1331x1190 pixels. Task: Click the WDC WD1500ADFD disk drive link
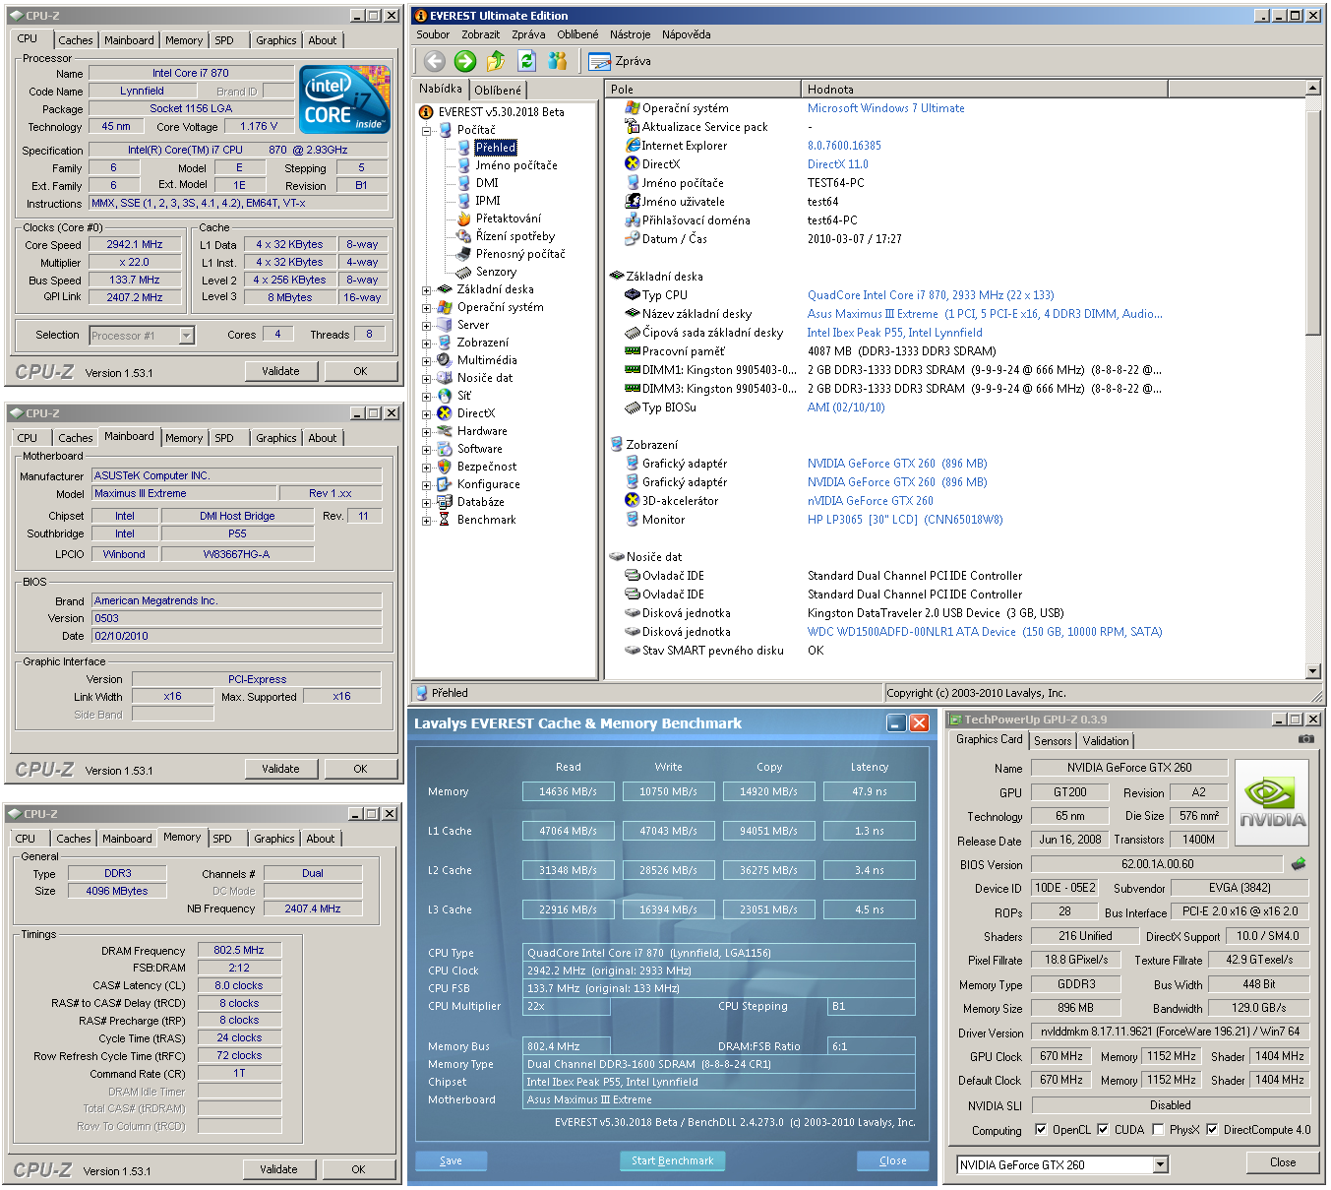point(985,632)
